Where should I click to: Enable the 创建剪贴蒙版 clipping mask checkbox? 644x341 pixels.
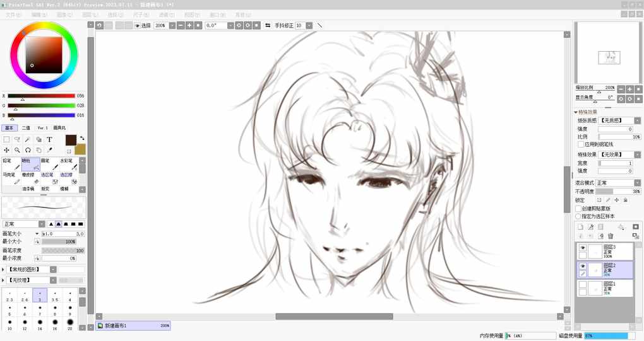coord(578,209)
